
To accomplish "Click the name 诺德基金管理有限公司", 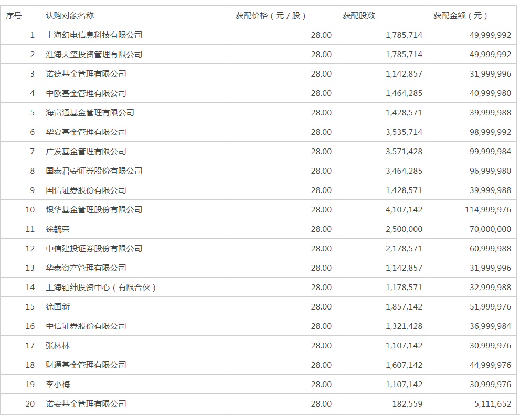I will (x=86, y=73).
